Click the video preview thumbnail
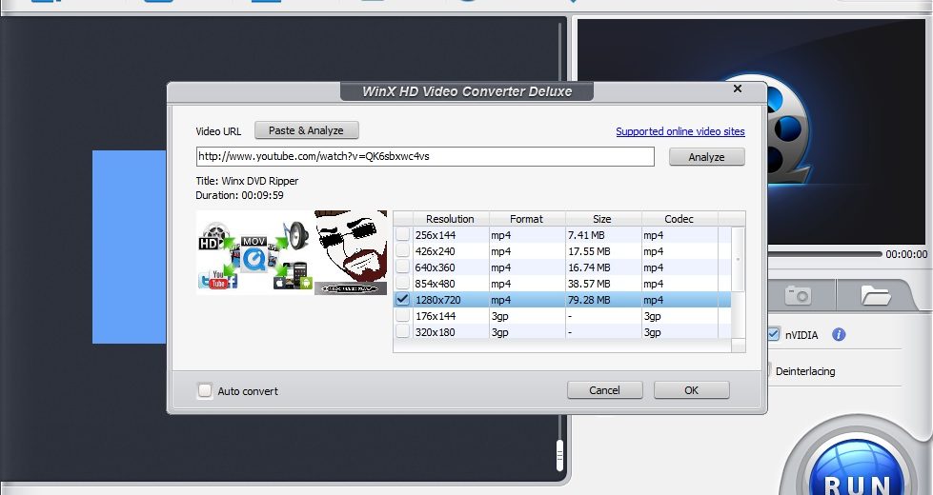 [292, 252]
